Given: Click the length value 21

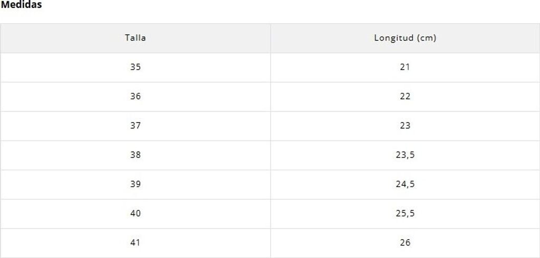Looking at the screenshot, I should [405, 67].
